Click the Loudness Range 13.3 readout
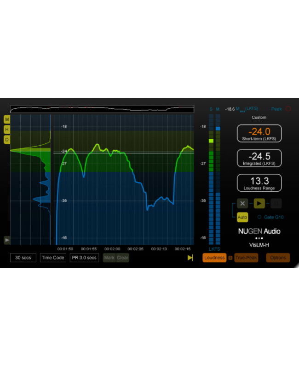 (259, 183)
